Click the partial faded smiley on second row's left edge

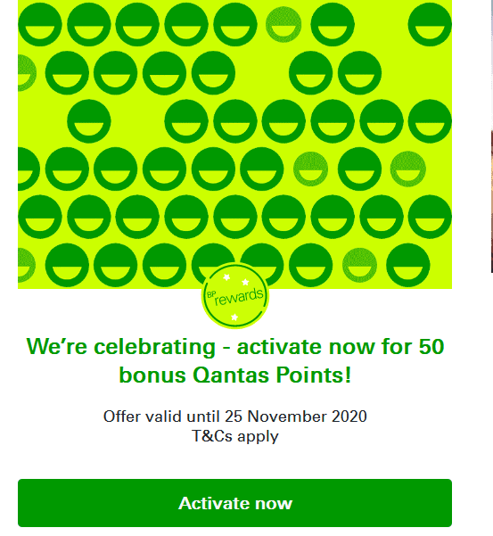pyautogui.click(x=27, y=73)
